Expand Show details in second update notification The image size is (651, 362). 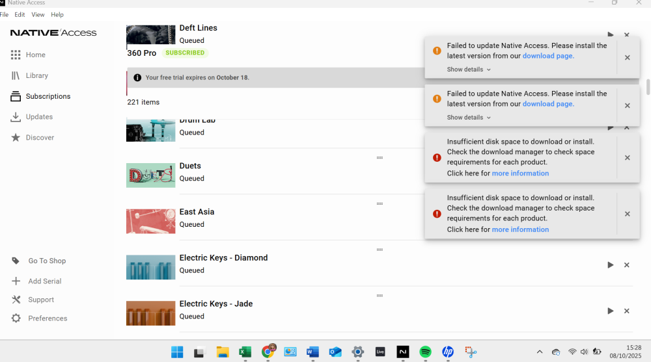coord(469,118)
